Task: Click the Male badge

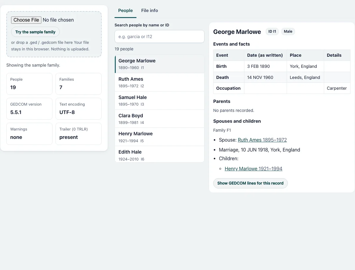Action: [x=288, y=31]
